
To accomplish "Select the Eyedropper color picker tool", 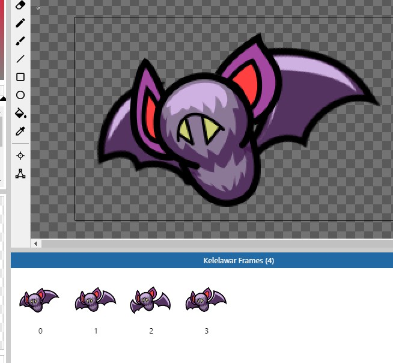I will [x=20, y=131].
